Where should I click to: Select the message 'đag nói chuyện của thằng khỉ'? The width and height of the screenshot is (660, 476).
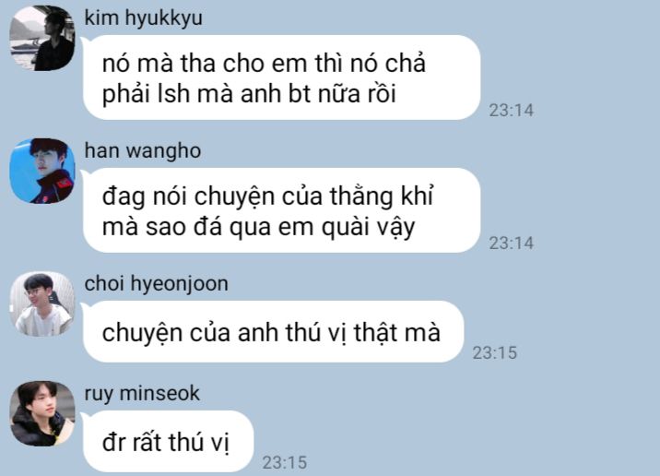(x=281, y=210)
